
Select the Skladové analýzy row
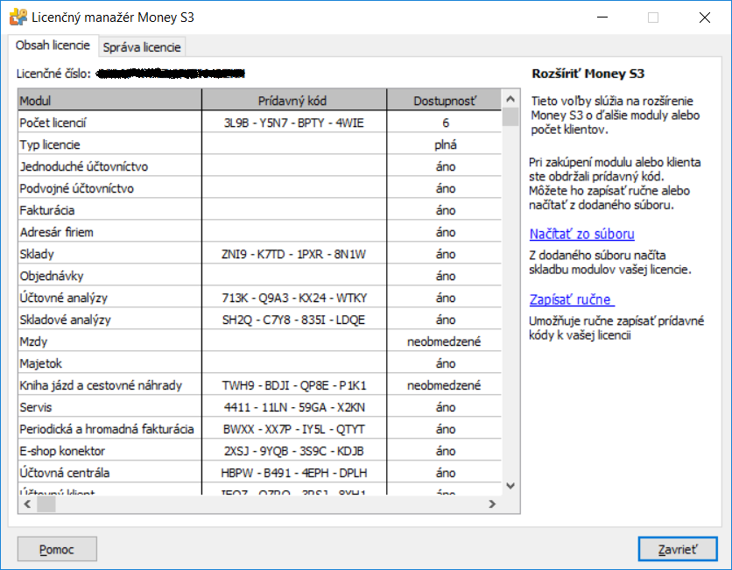(259, 320)
